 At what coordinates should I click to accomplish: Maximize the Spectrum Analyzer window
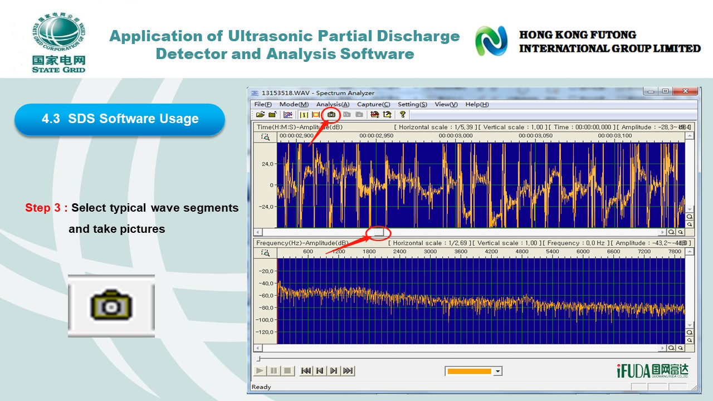coord(665,91)
